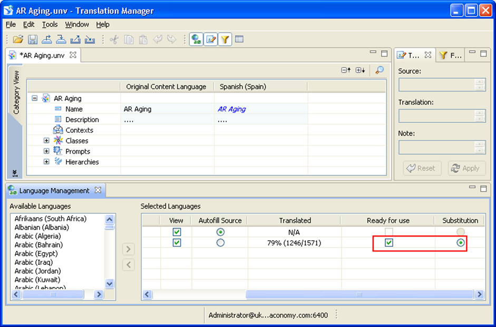
Task: Expand the Prompts tree node
Action: coord(46,151)
